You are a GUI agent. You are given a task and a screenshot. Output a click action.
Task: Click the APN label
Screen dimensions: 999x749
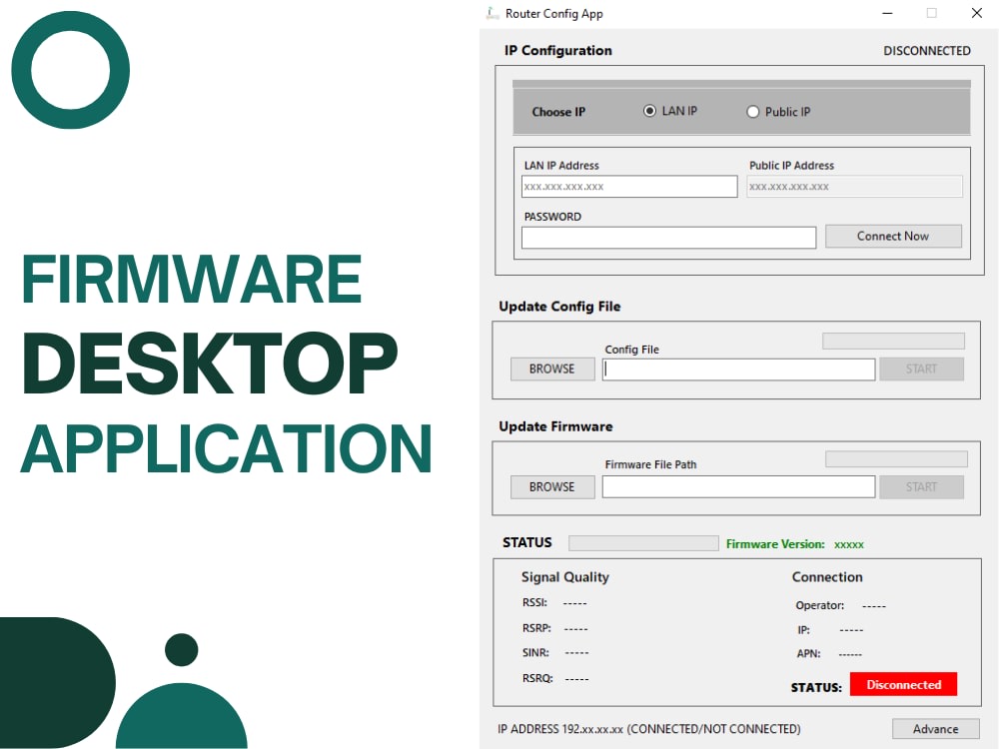[808, 653]
